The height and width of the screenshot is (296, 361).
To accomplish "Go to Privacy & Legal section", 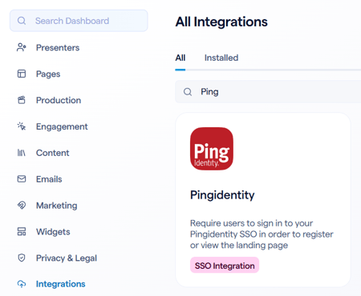I will 67,258.
